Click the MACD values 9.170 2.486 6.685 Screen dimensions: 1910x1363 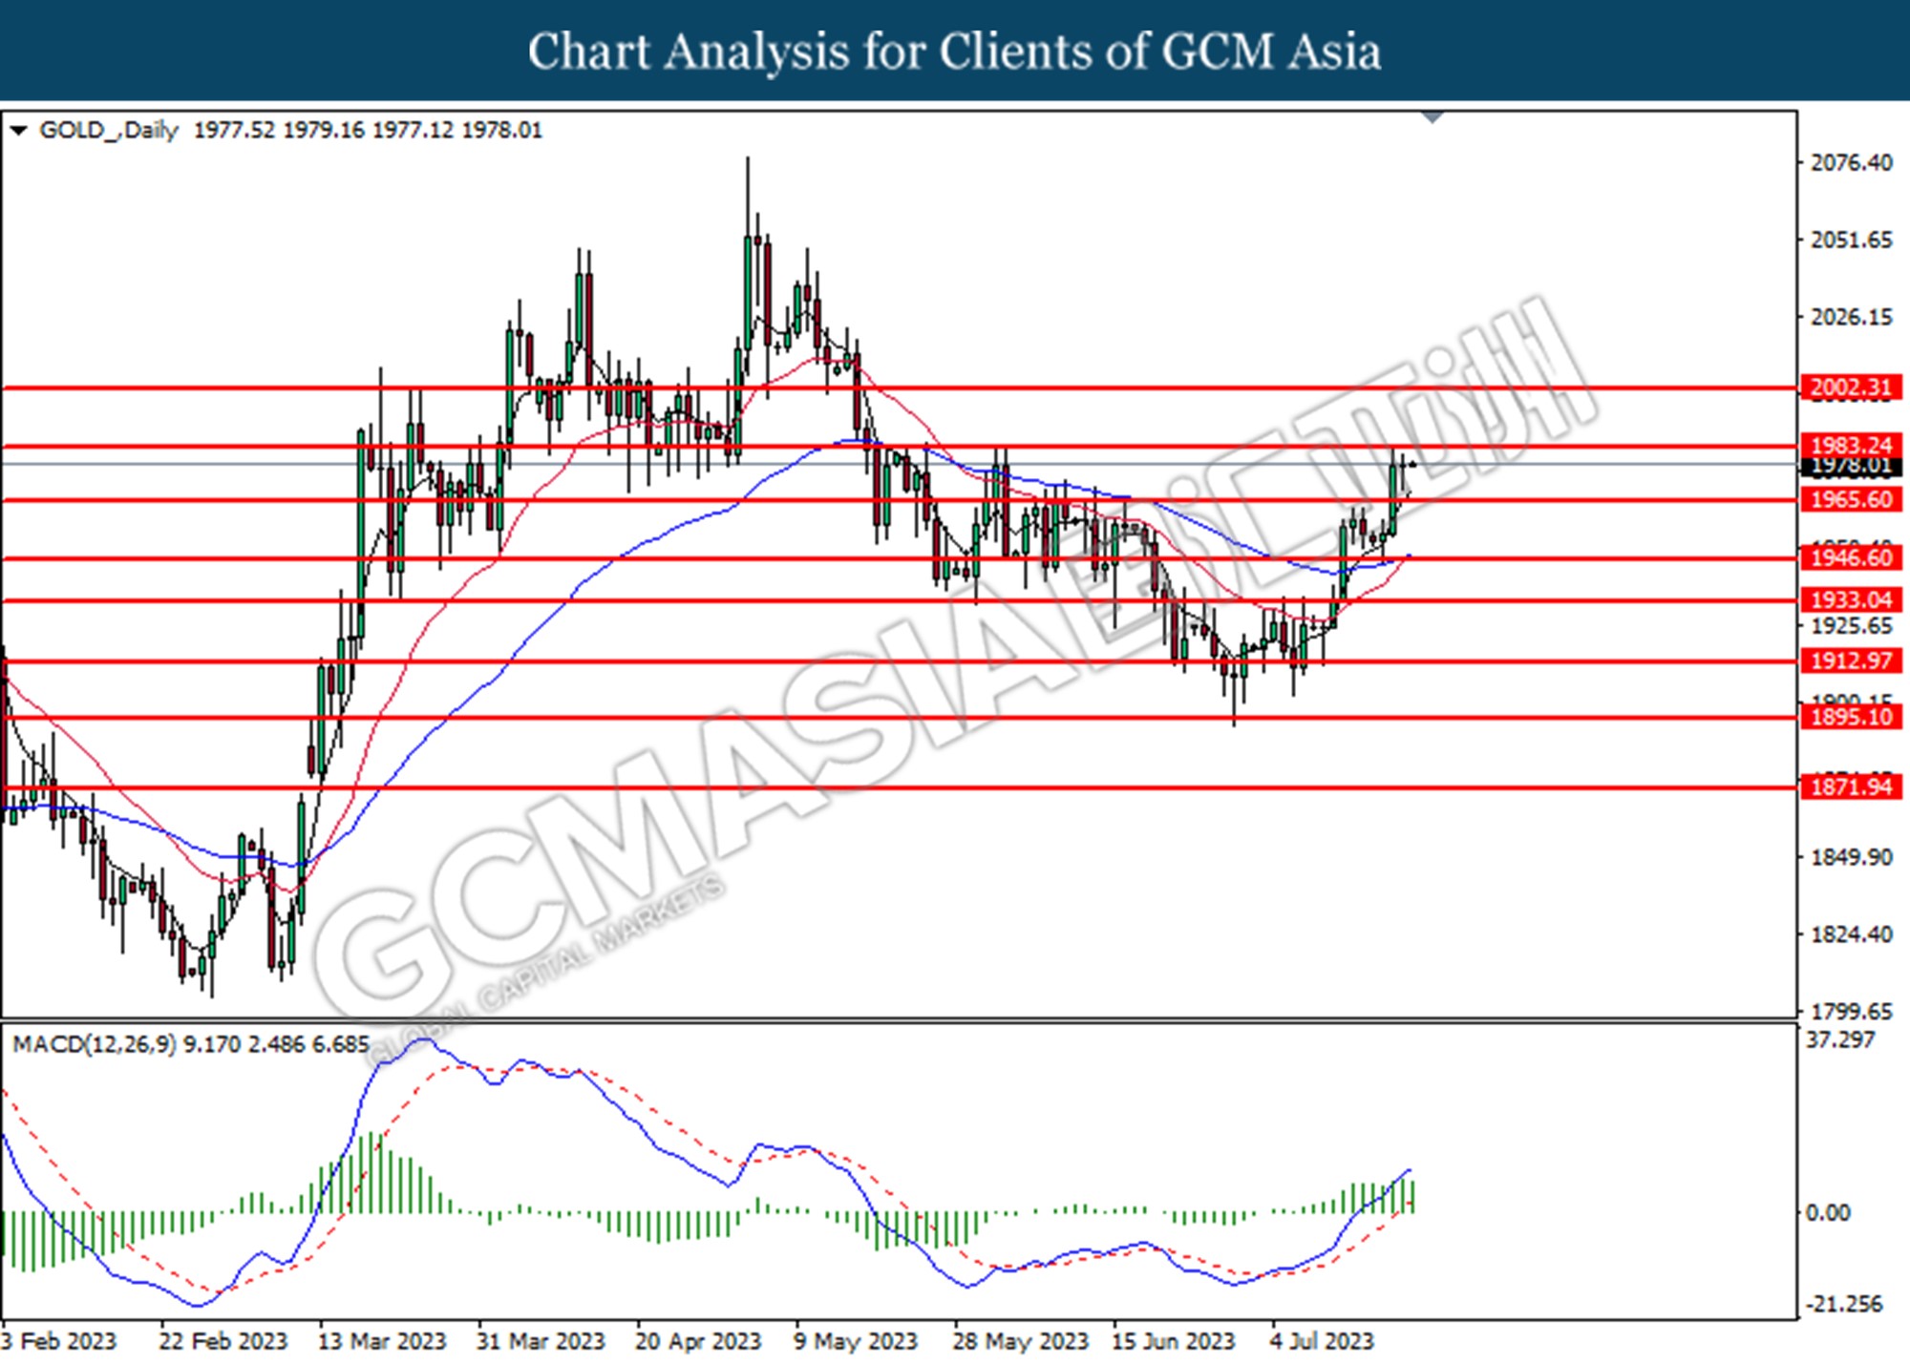coord(276,1044)
